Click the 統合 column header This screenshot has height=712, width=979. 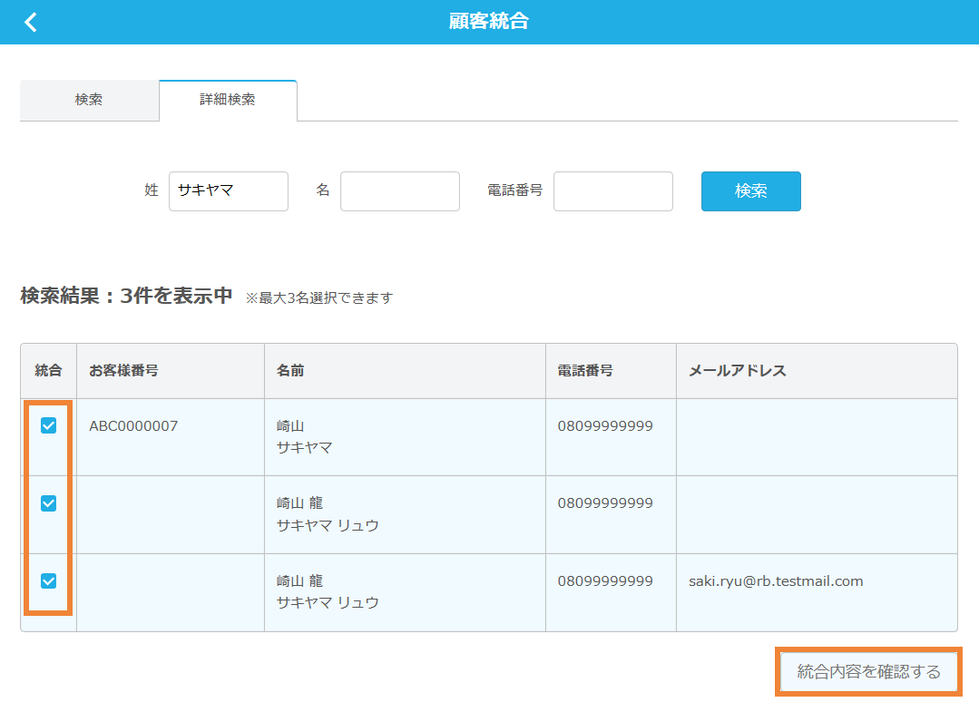pos(47,370)
